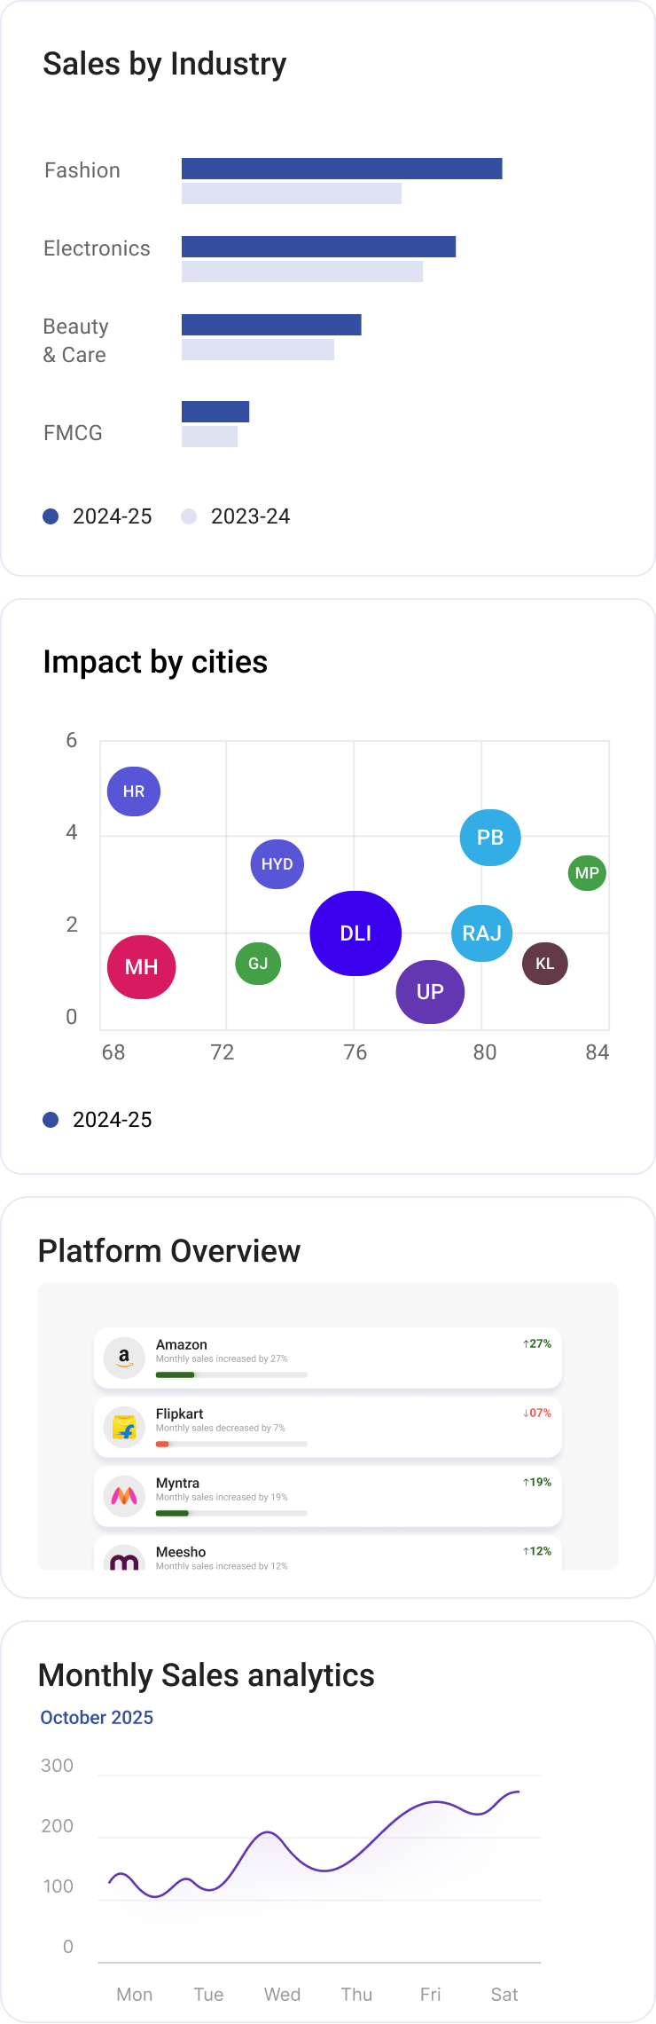Expand the Amazon platform details

pyautogui.click(x=326, y=1358)
